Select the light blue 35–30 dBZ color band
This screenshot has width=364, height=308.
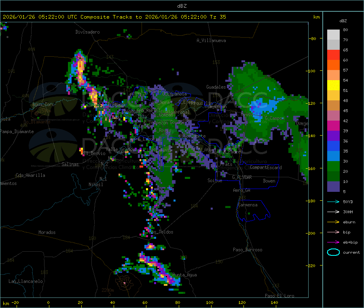point(333,156)
